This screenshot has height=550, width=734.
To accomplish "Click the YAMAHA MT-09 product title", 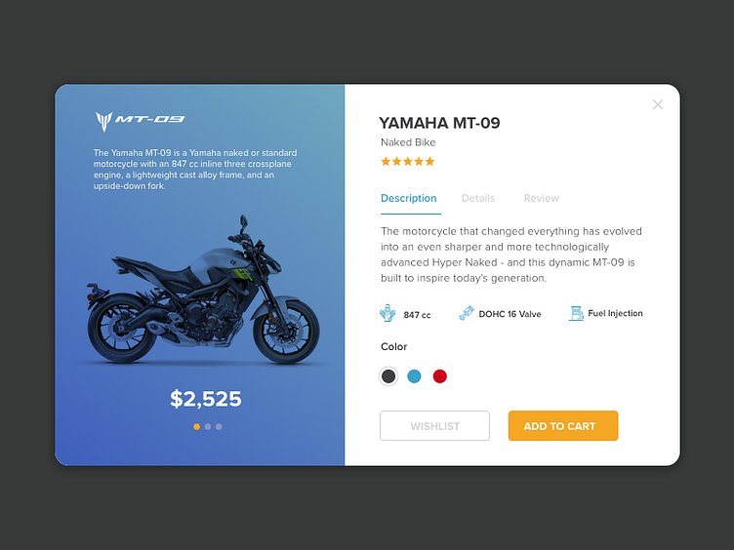I will [x=439, y=123].
